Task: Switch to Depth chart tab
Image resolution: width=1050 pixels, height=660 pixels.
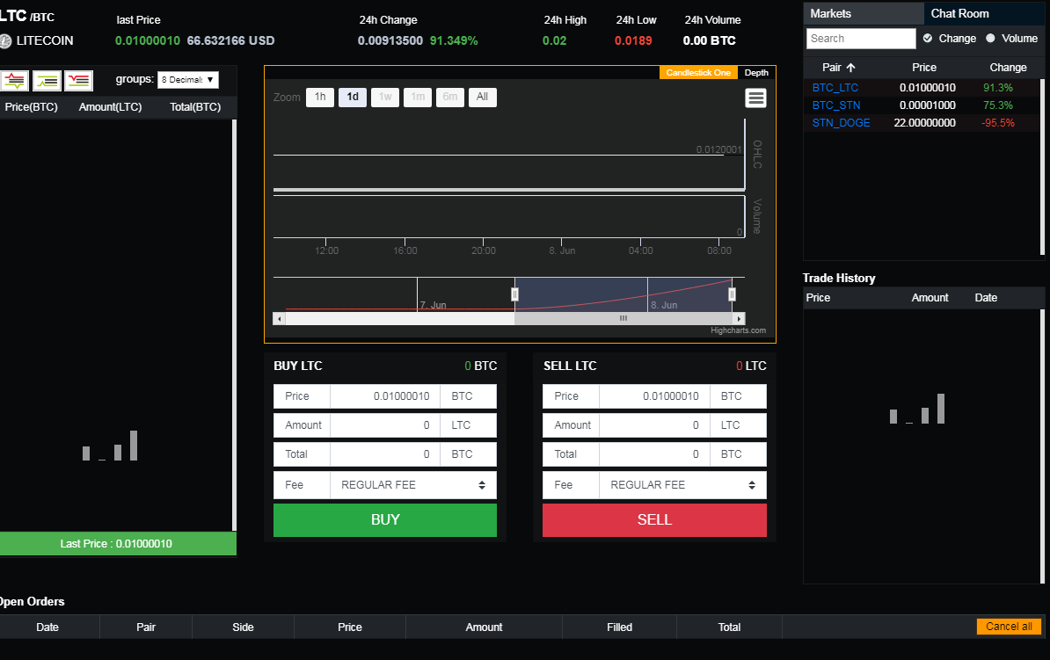Action: [x=756, y=72]
